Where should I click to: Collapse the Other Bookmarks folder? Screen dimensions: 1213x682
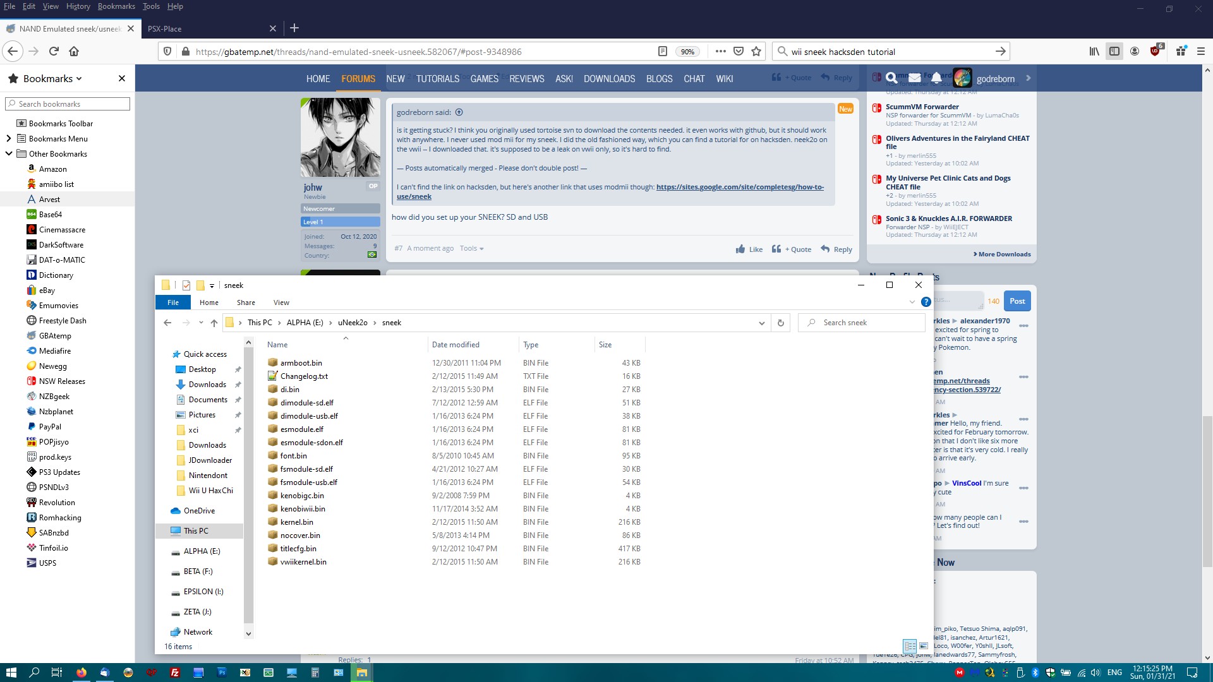point(8,153)
